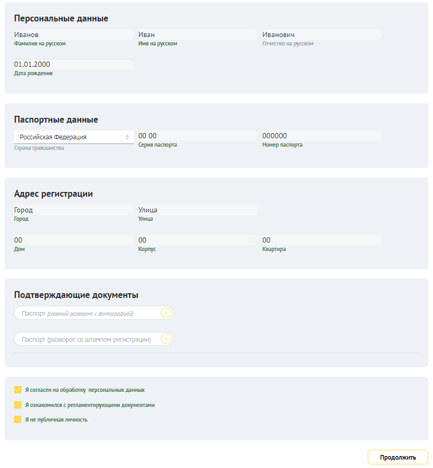
Task: Select the Корпус field
Action: pos(197,241)
